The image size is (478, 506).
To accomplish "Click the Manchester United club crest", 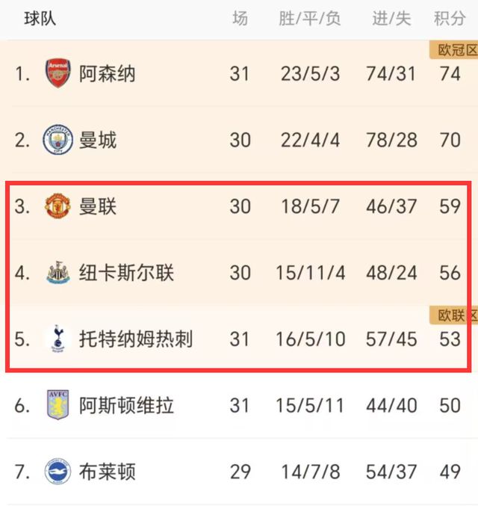I will (57, 206).
